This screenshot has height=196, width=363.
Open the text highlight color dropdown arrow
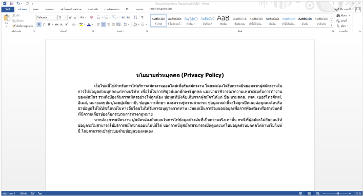85,24
